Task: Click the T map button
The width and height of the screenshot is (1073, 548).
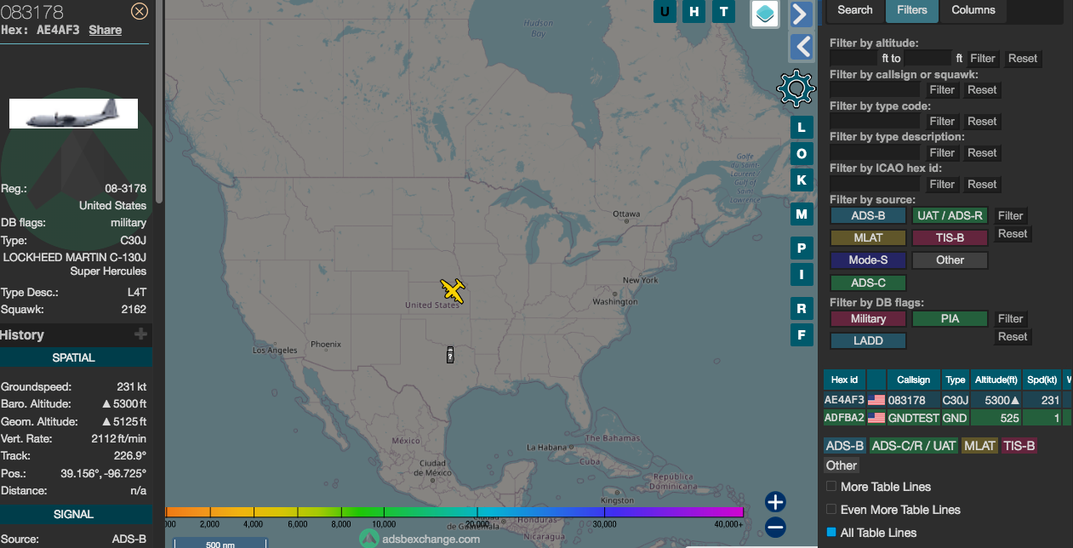Action: coord(724,11)
